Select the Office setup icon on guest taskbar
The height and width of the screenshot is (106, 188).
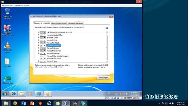pos(48,94)
